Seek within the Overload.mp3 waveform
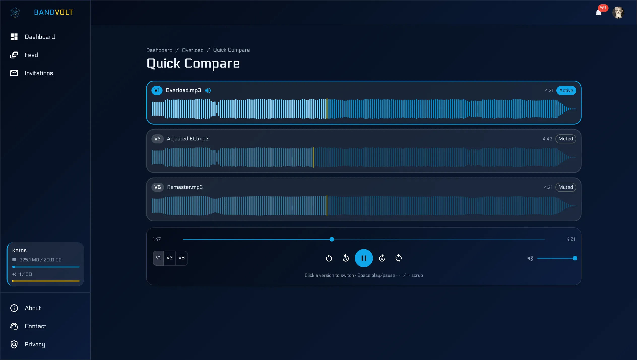Screen dimensions: 637x360 [x=364, y=109]
